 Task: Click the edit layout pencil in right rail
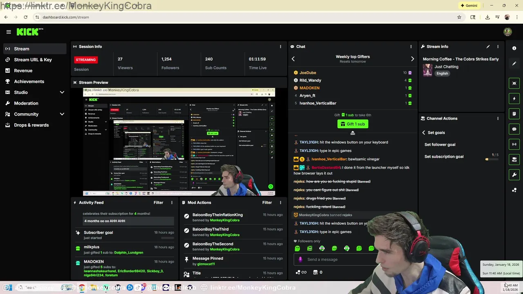[514, 64]
